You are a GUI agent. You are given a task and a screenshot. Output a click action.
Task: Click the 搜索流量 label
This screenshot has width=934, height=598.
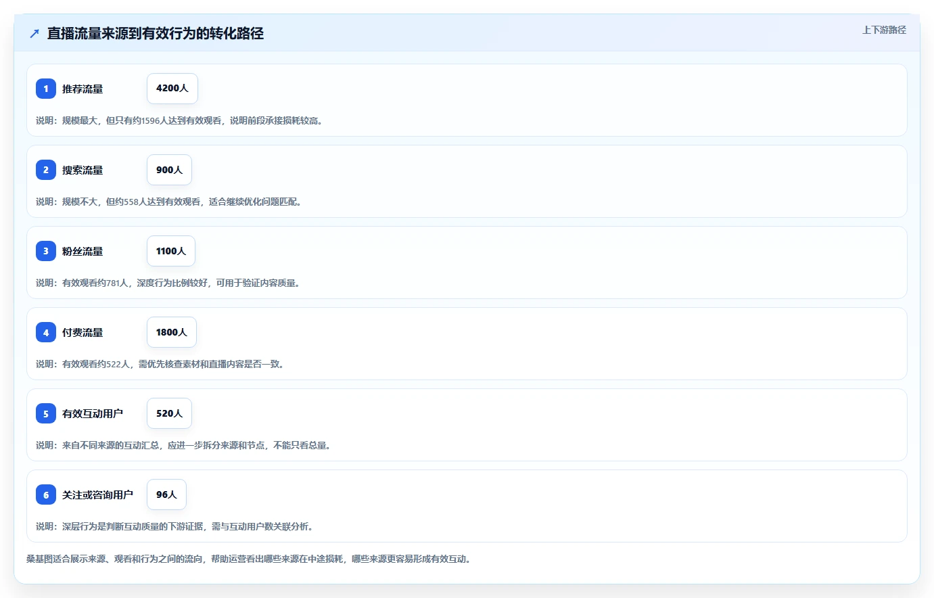83,170
